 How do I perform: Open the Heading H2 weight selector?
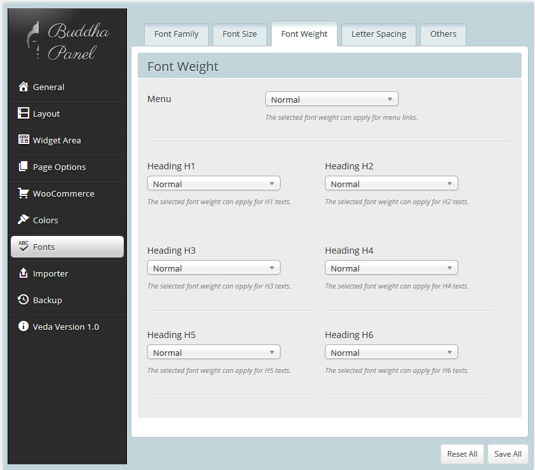(391, 184)
